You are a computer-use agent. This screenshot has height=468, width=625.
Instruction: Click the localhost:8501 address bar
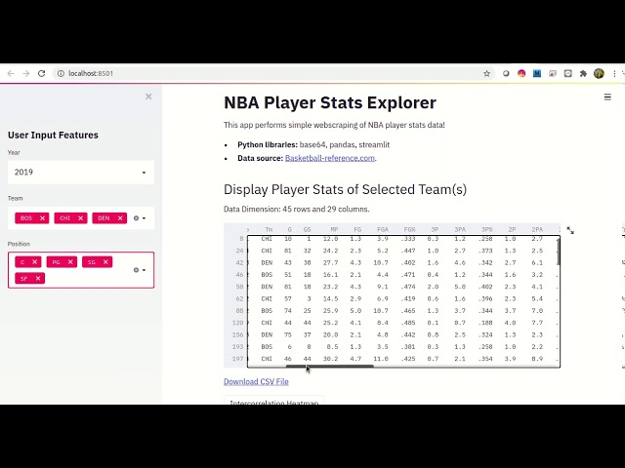click(271, 74)
